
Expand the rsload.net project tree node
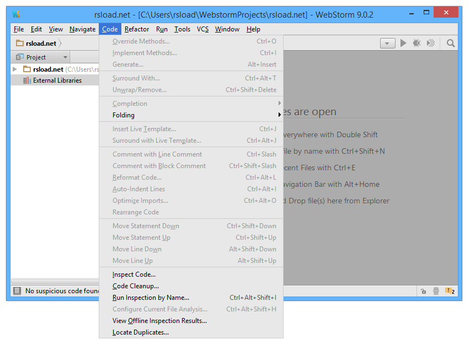pos(15,69)
